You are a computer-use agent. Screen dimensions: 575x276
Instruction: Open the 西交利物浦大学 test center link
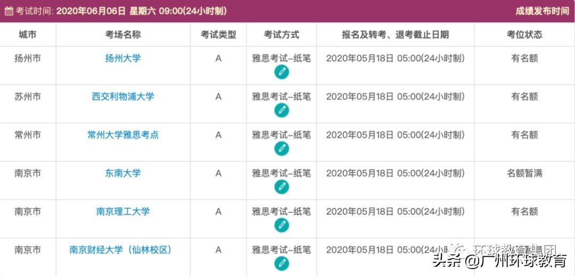(123, 97)
